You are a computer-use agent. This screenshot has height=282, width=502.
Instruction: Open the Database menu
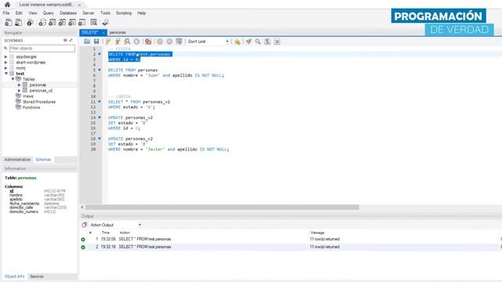point(68,13)
